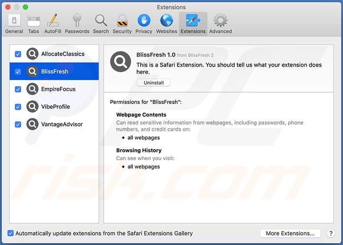Click the 'Browsing History' heading

(x=139, y=150)
